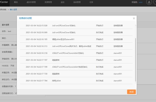Select timestamp 2021-03-04 16:22:17 784
The width and height of the screenshot is (156, 102).
36,81
